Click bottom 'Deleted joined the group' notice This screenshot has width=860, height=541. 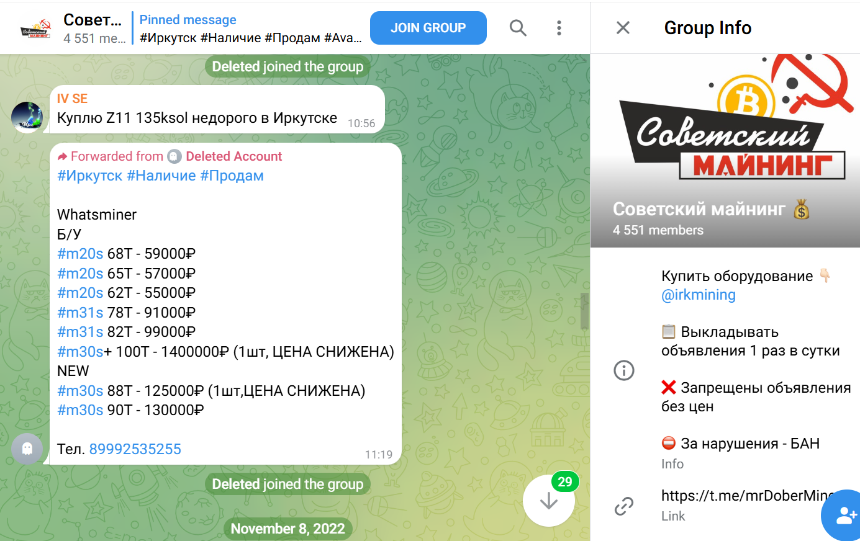(x=288, y=484)
